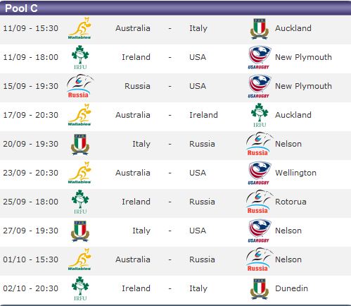This screenshot has height=306, width=351.
Task: Open the Pool C header
Action: [x=175, y=8]
